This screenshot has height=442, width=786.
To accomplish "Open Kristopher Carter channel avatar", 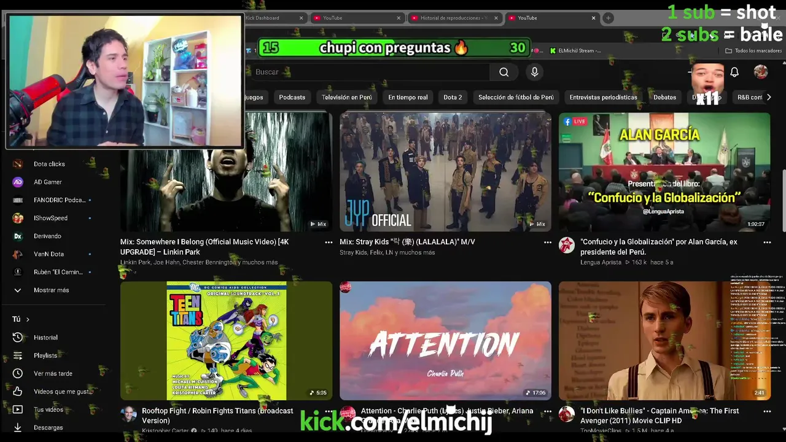I will [x=128, y=414].
